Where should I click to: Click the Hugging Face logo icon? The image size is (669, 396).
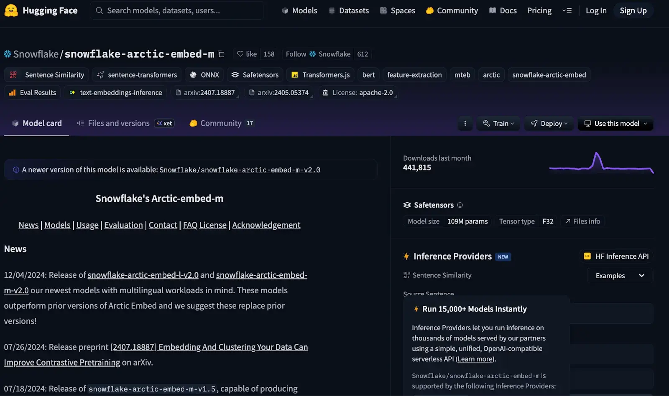11,10
